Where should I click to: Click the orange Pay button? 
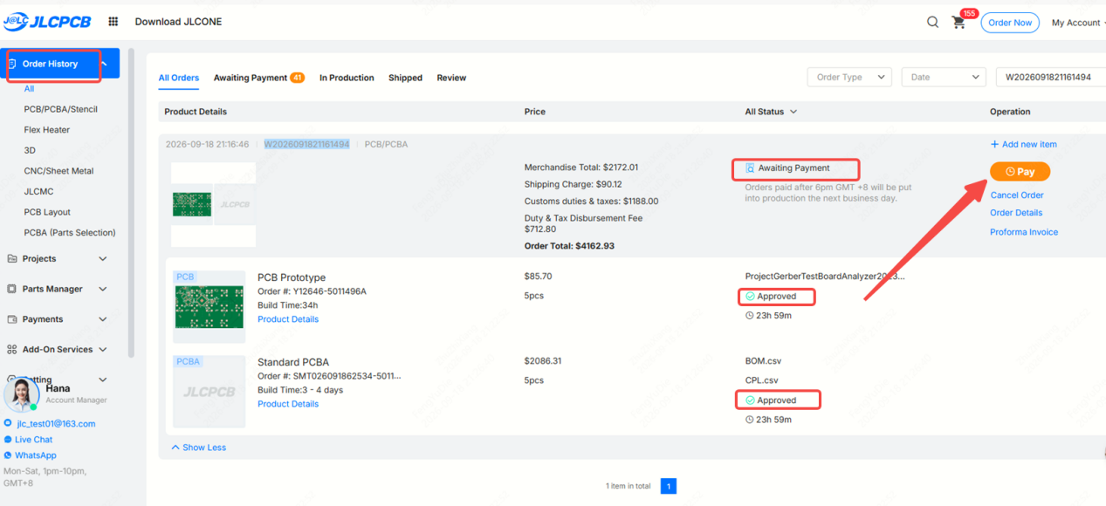coord(1020,172)
